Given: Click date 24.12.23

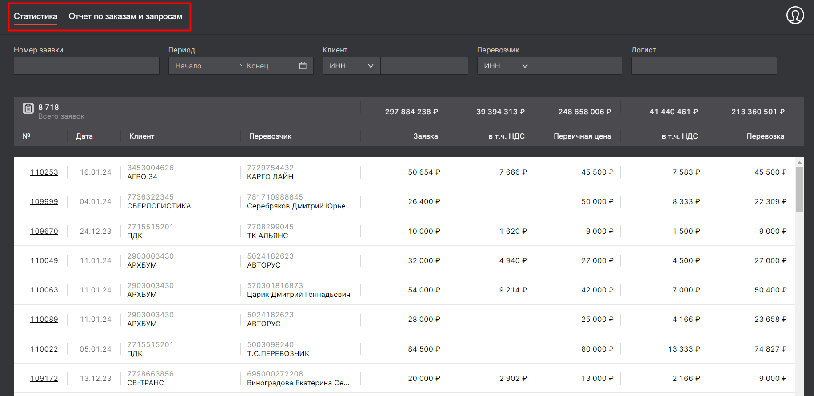Looking at the screenshot, I should click(x=96, y=231).
